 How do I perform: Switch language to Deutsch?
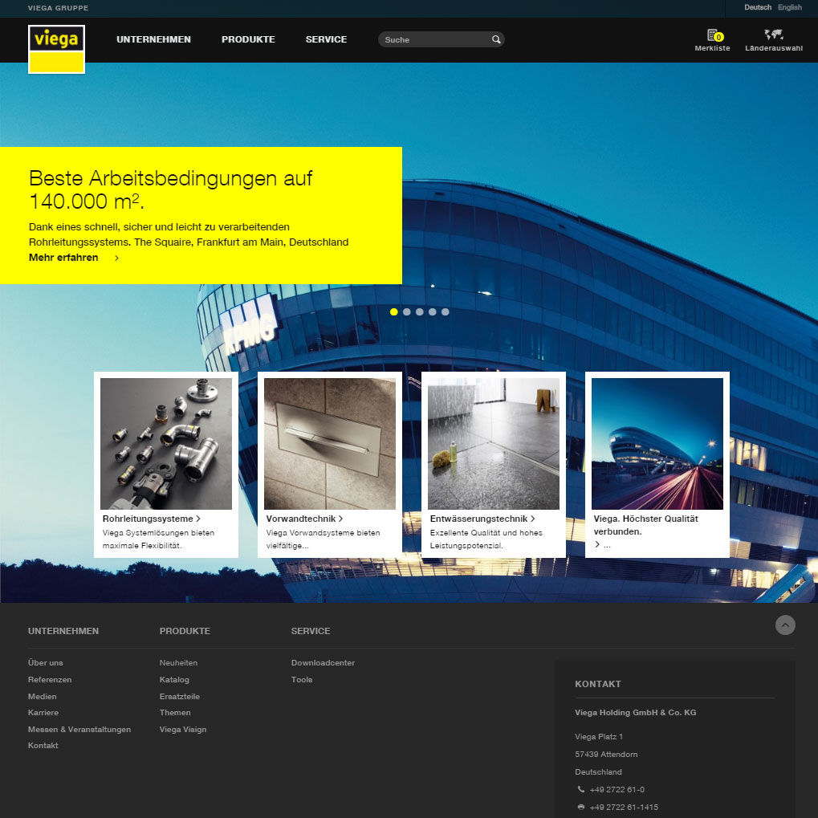[758, 7]
